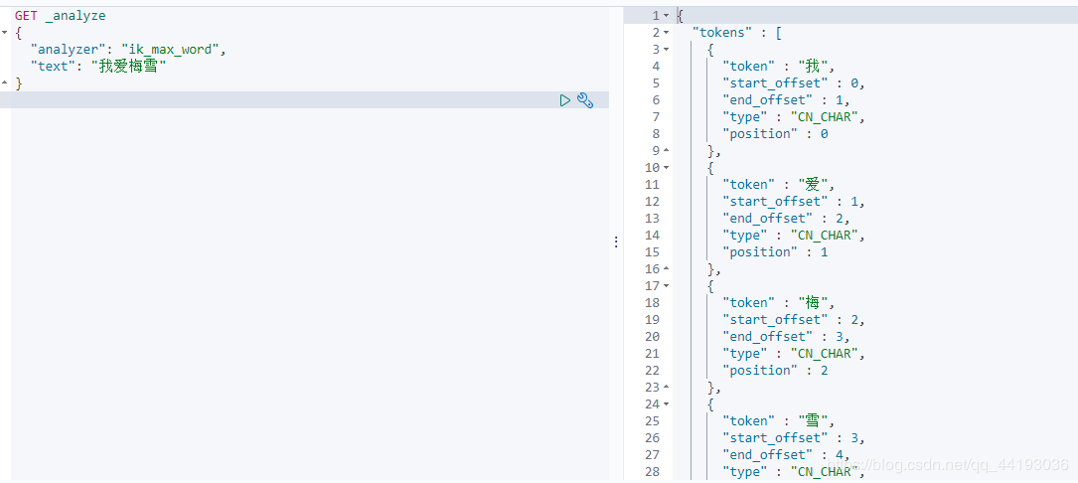Click line number 20 in response gutter
Screen dimensions: 1078x483
click(x=652, y=337)
